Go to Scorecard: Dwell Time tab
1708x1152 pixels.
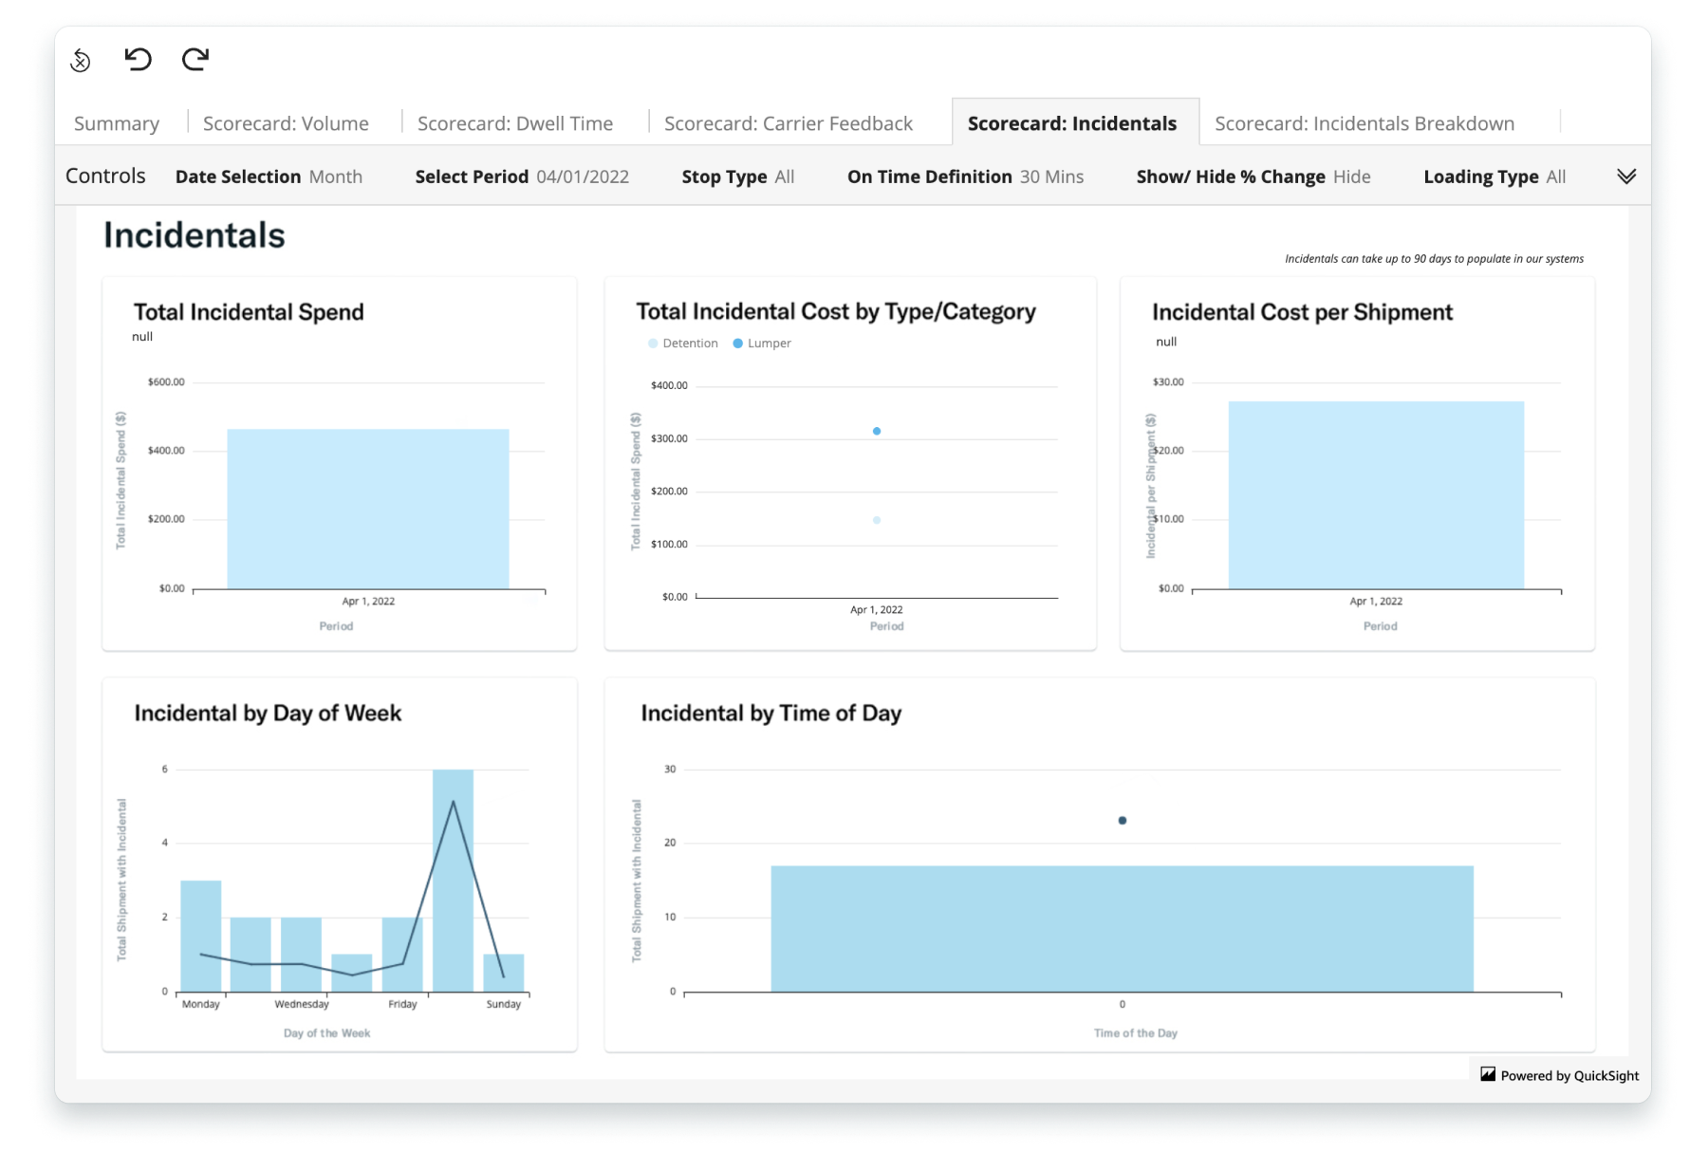point(515,123)
